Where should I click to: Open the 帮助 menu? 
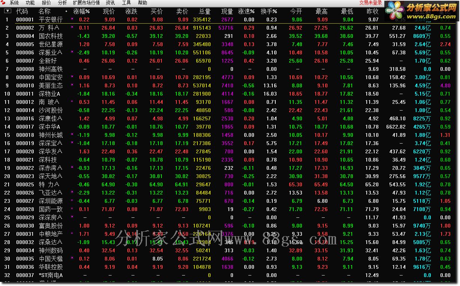point(142,3)
